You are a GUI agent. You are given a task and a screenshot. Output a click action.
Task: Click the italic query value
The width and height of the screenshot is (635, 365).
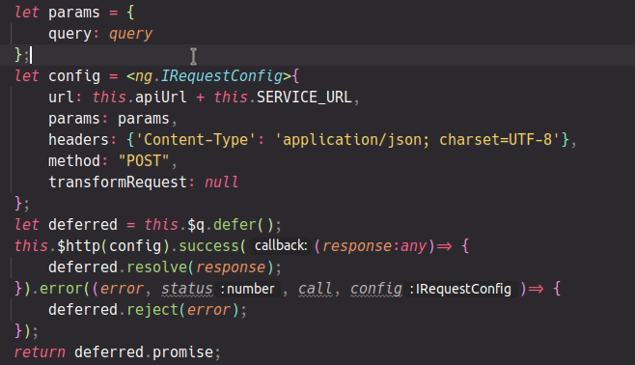point(130,34)
